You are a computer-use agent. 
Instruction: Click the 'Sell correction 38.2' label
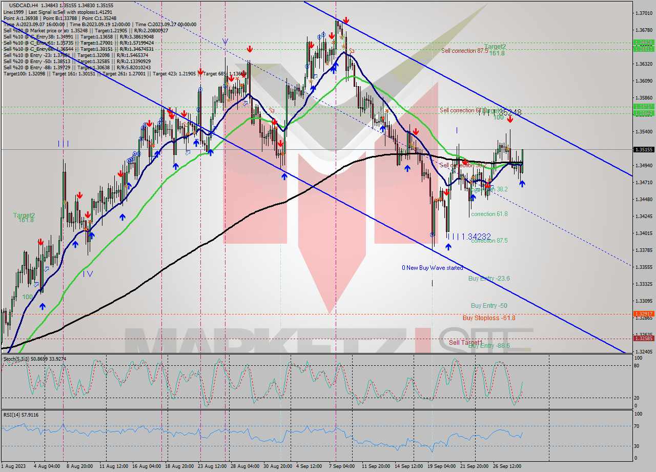pyautogui.click(x=462, y=165)
